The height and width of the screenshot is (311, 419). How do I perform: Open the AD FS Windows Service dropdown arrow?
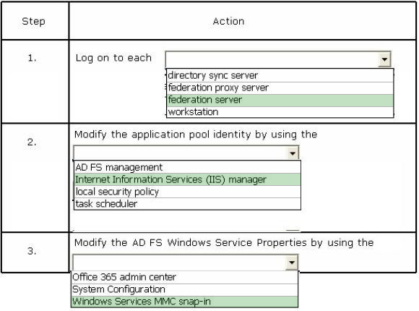point(292,263)
